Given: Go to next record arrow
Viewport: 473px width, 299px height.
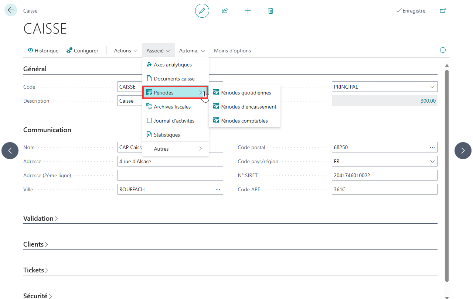Looking at the screenshot, I should tap(463, 151).
